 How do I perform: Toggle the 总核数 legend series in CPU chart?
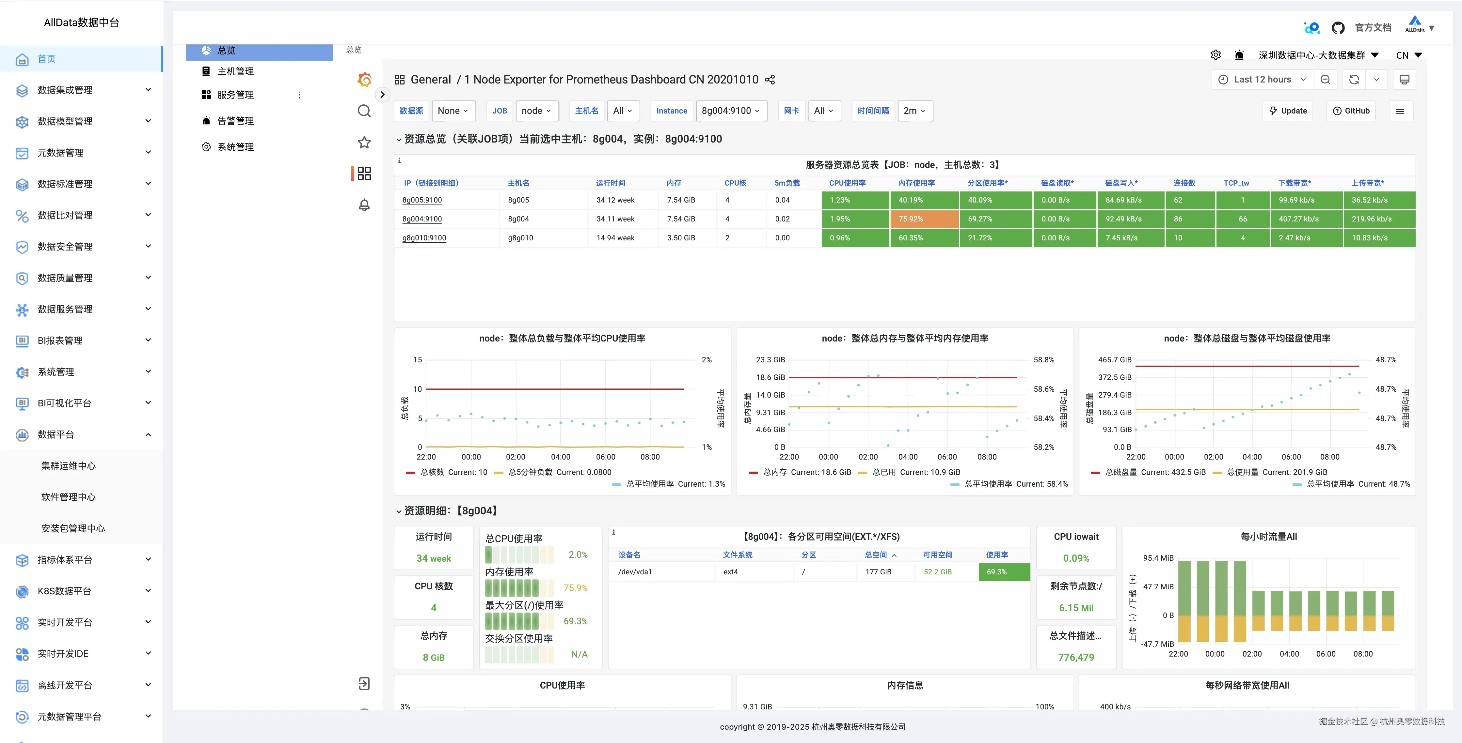pyautogui.click(x=432, y=472)
